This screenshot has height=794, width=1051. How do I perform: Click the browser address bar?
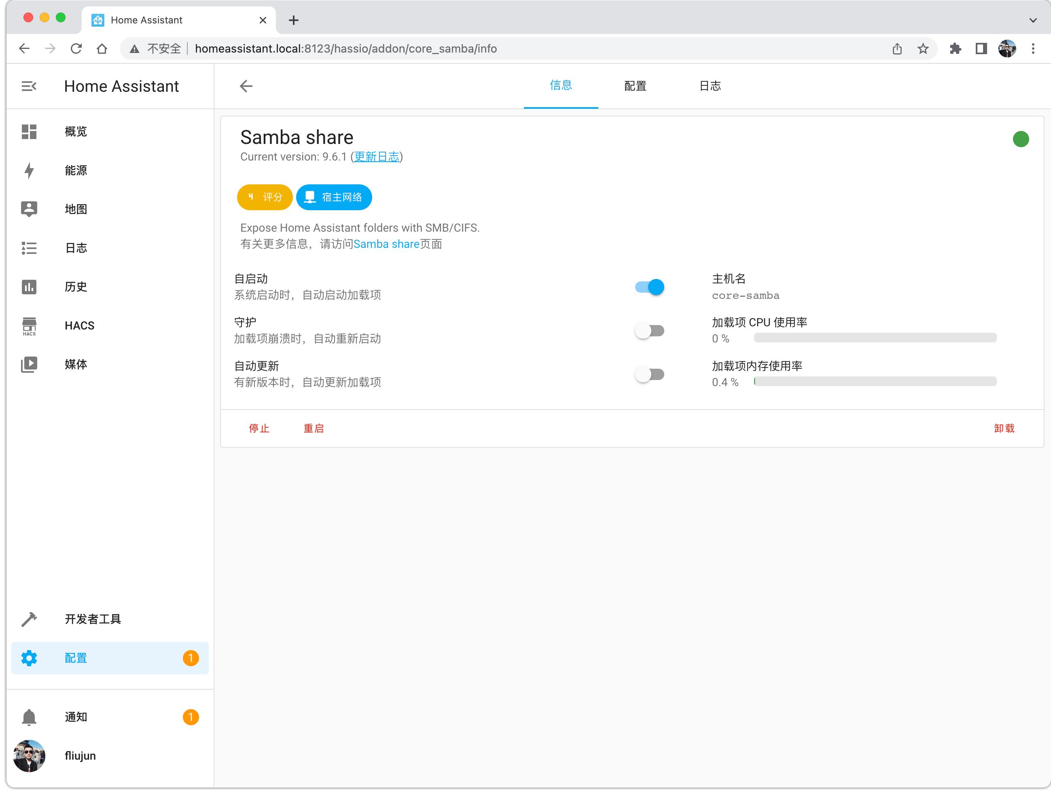(x=345, y=49)
